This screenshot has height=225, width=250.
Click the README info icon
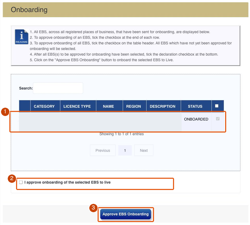[22, 37]
